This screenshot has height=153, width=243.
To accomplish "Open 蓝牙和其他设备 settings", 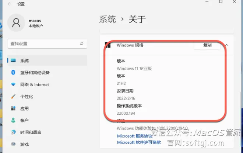I will click(47, 73).
